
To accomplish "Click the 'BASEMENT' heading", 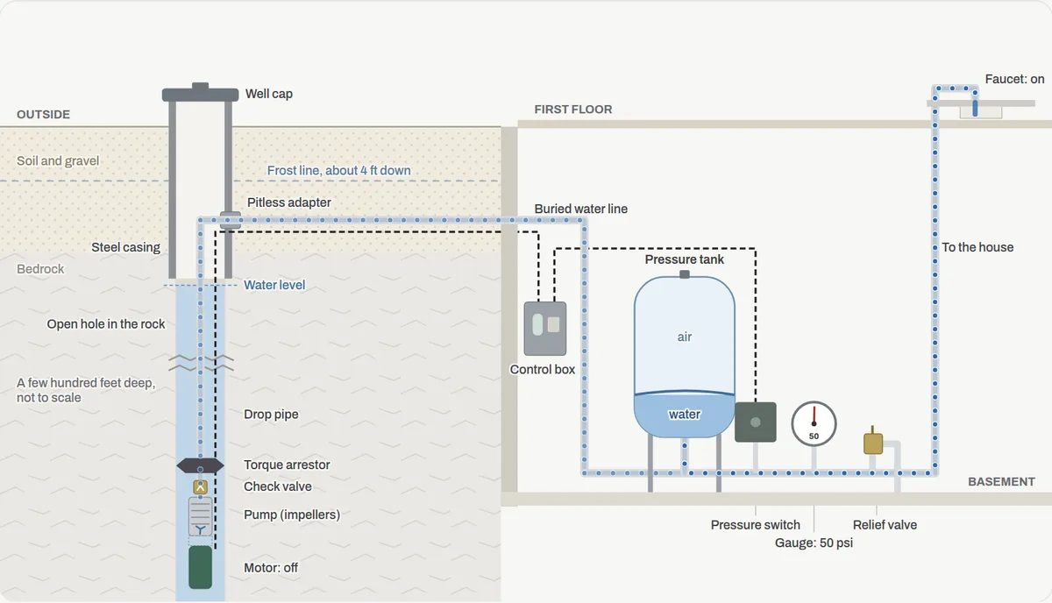I will click(x=1001, y=482).
